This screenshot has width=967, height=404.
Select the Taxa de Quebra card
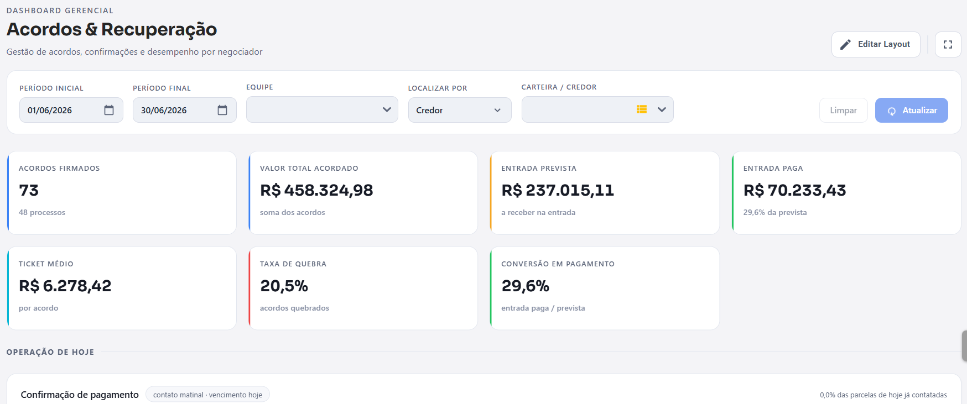coord(363,288)
